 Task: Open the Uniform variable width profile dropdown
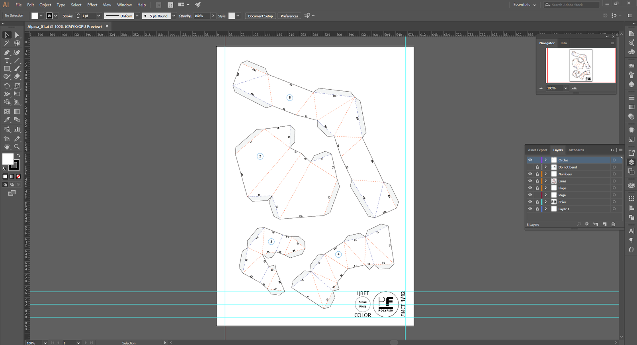coord(137,16)
